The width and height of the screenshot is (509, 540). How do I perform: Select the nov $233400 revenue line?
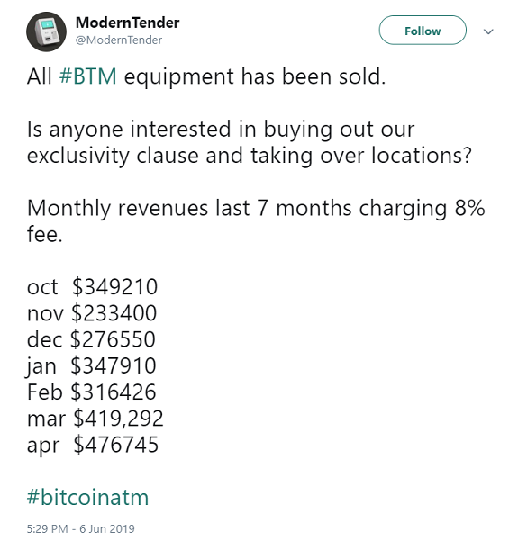click(x=92, y=313)
